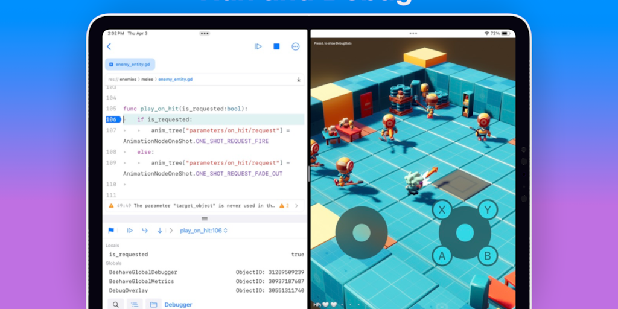Click 'Press L to show DebugStats' hint
Viewport: 618px width, 309px height.
[x=333, y=43]
